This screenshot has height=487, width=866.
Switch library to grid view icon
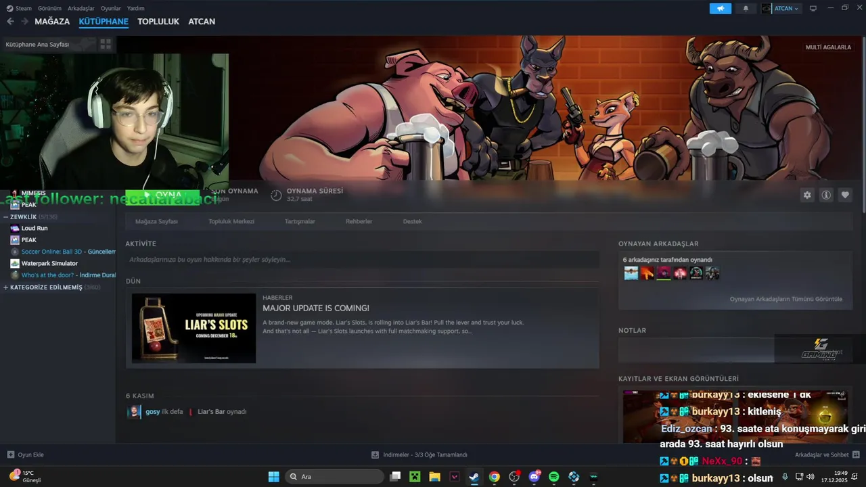(106, 44)
